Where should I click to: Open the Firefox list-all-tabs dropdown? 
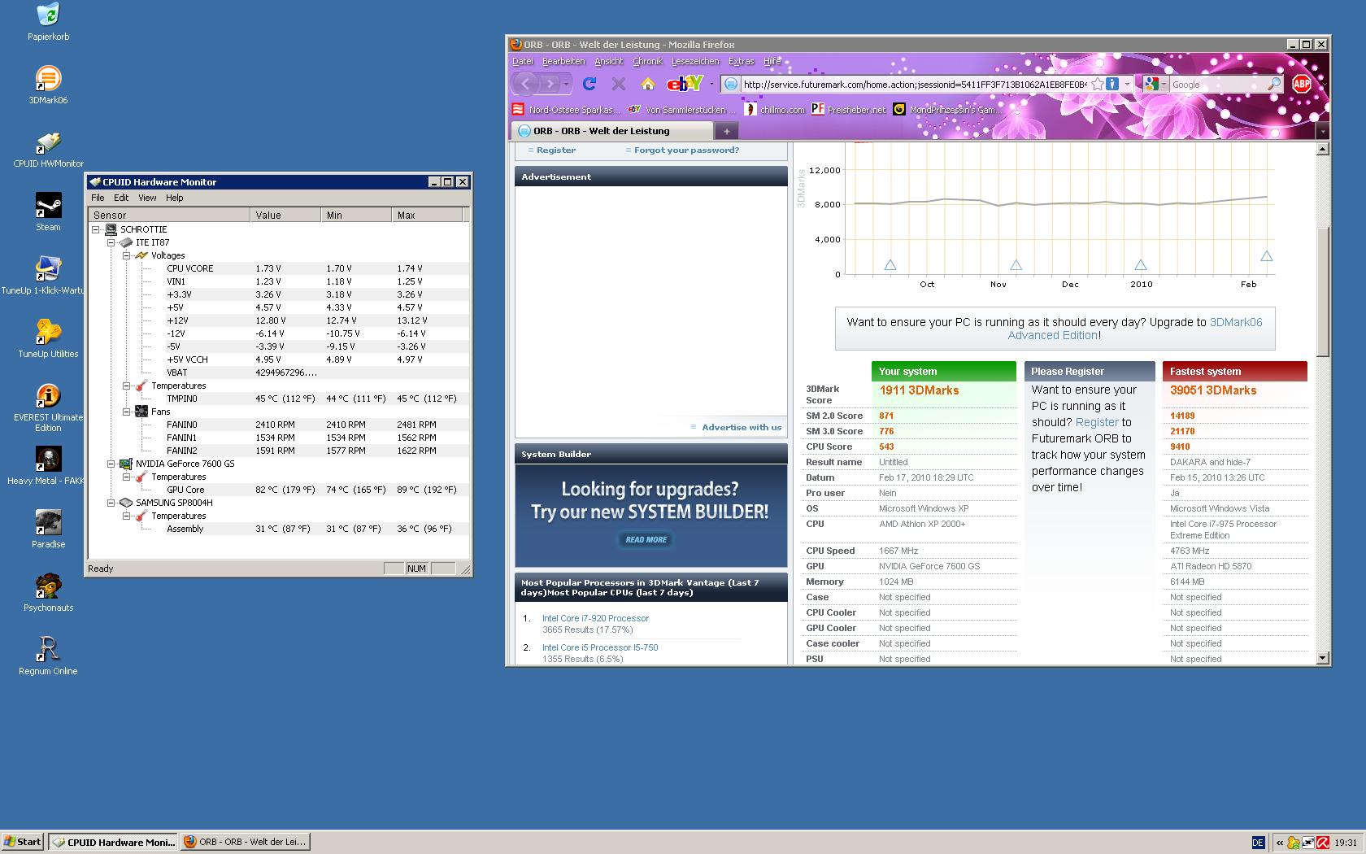(x=1322, y=131)
